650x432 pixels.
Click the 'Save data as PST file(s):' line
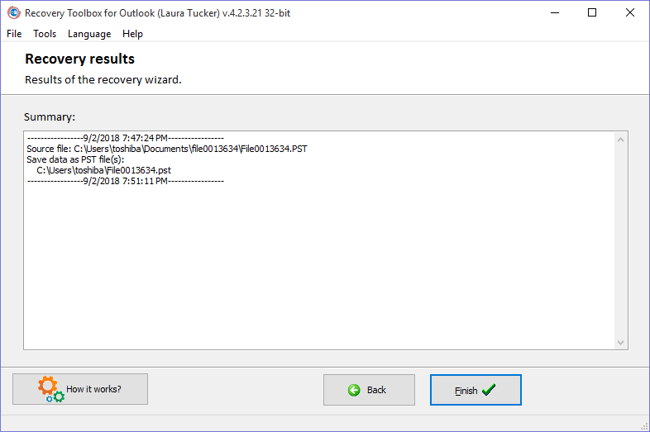click(75, 159)
